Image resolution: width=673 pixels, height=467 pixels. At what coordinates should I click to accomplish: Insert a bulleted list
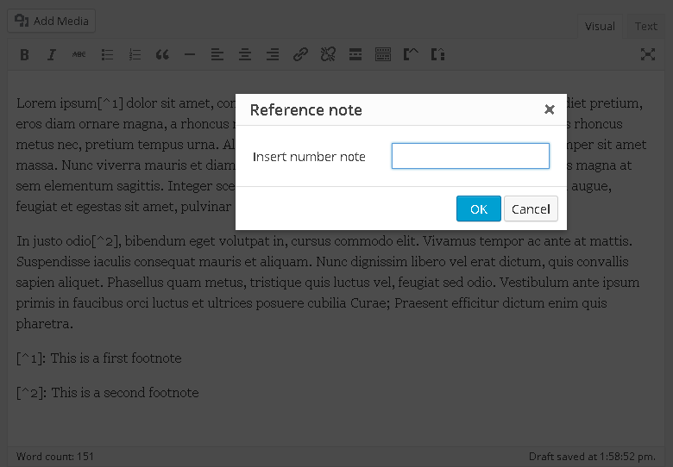(107, 55)
